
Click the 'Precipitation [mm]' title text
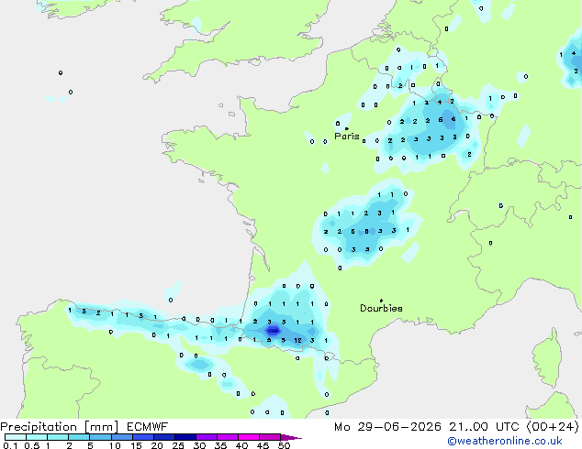coord(60,427)
